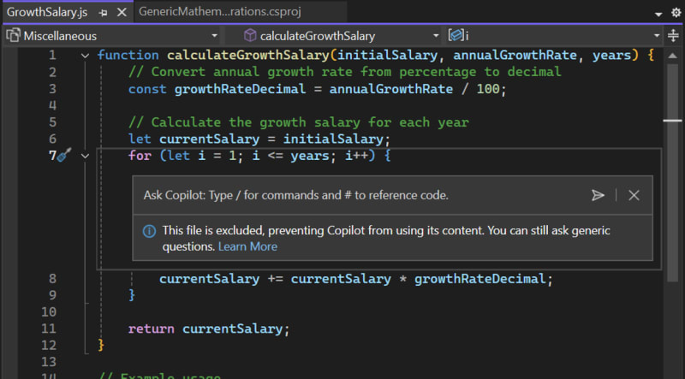Open the Learn More link

pyautogui.click(x=247, y=246)
